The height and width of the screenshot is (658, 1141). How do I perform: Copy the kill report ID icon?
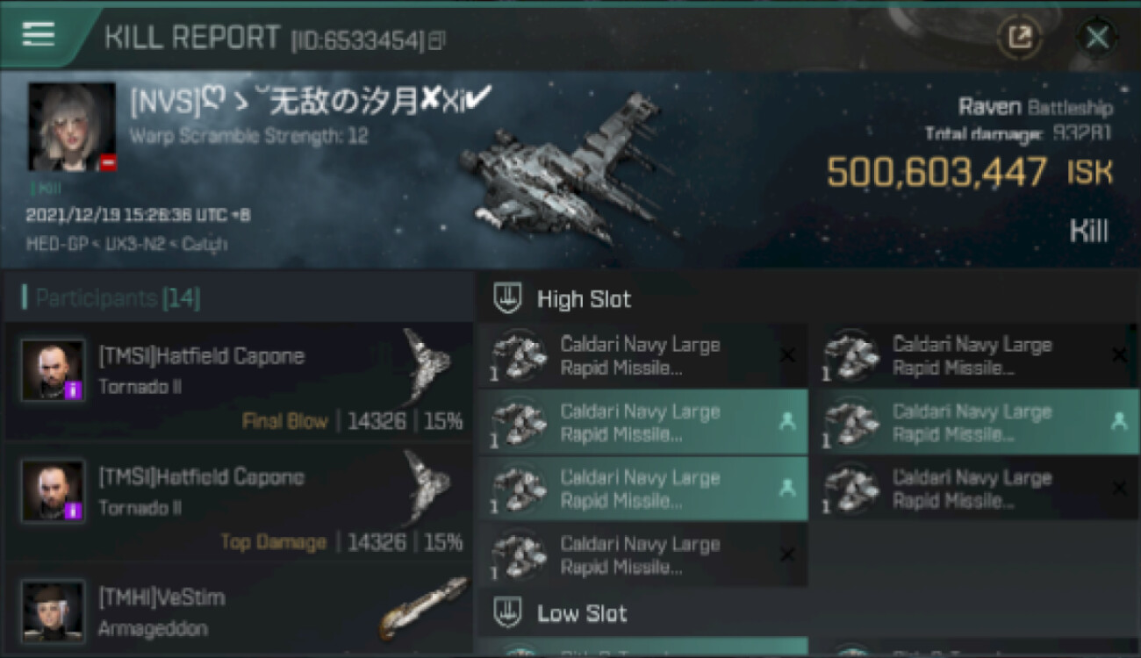[x=438, y=39]
